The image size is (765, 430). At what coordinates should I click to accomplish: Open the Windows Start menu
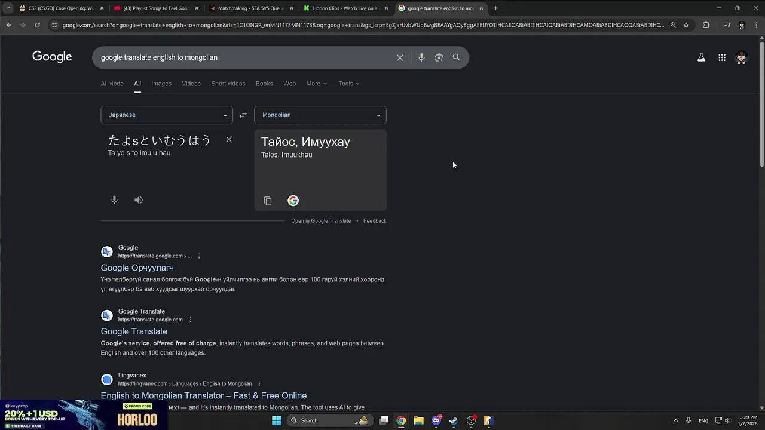point(277,420)
